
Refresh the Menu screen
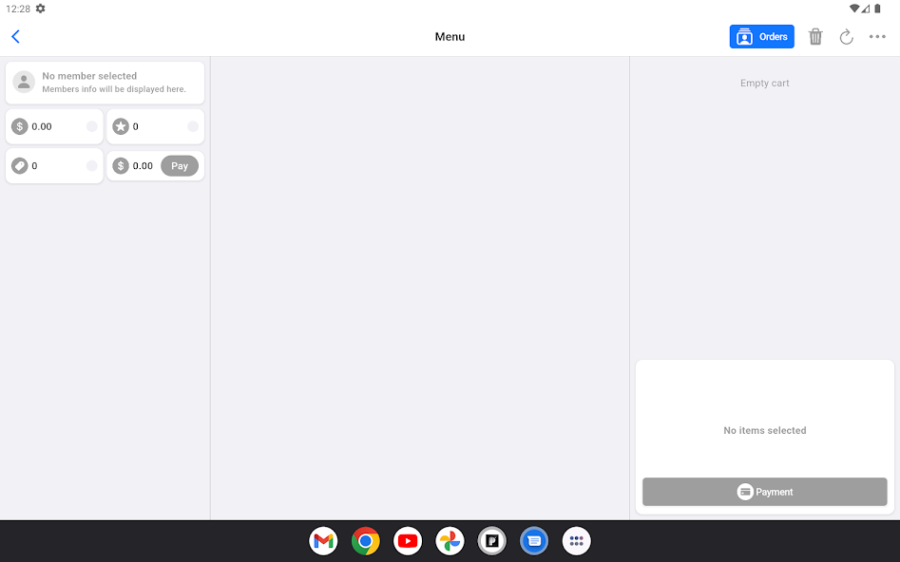(x=847, y=36)
